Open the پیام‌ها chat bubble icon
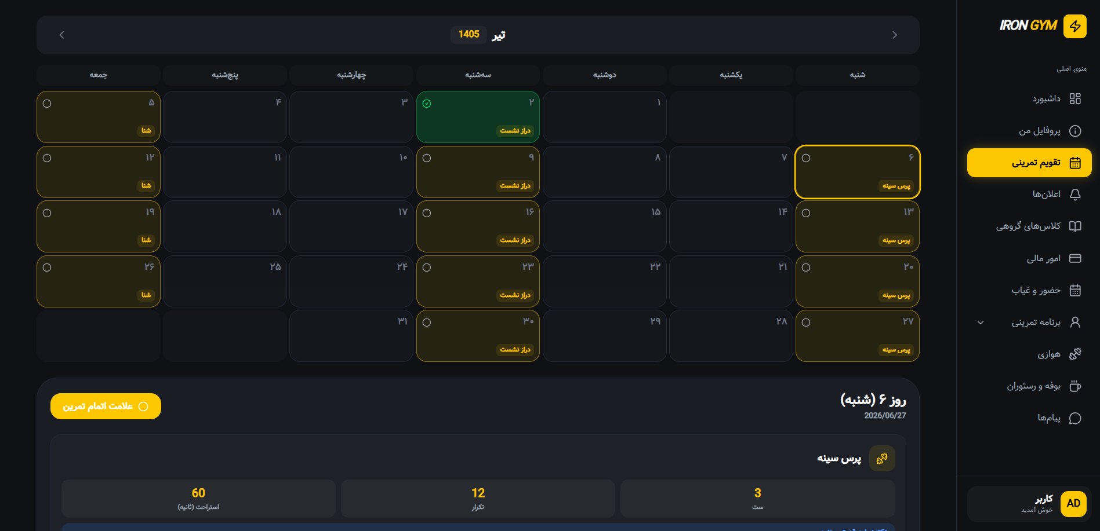 (x=1075, y=418)
